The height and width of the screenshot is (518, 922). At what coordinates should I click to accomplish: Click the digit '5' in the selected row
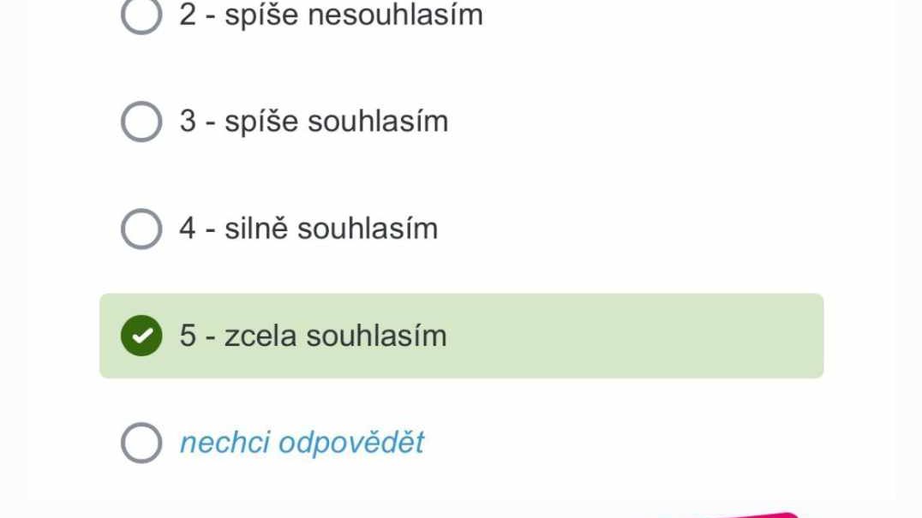[188, 336]
